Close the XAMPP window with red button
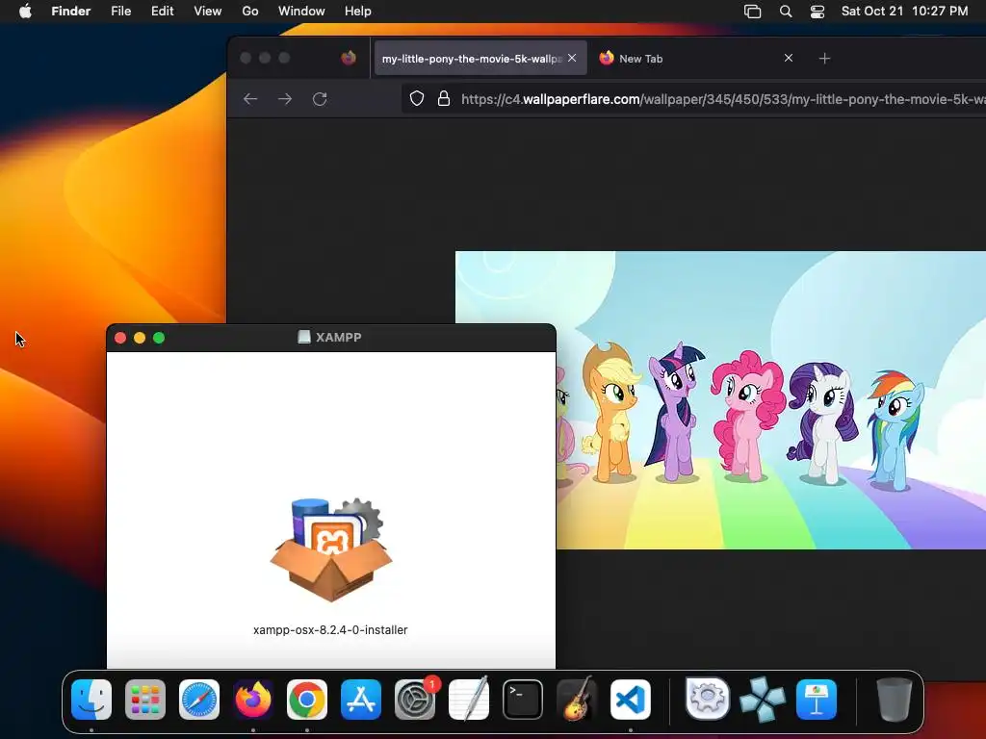Screen dimensions: 986x739 pos(120,338)
